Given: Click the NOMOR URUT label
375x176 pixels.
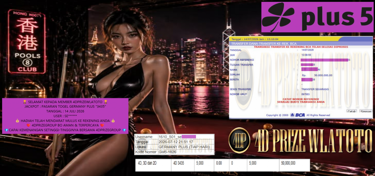Looking at the screenshot, I should [238, 94].
